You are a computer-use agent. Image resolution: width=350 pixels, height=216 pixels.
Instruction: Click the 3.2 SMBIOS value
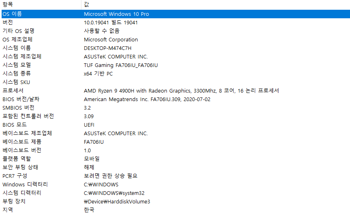pos(87,108)
